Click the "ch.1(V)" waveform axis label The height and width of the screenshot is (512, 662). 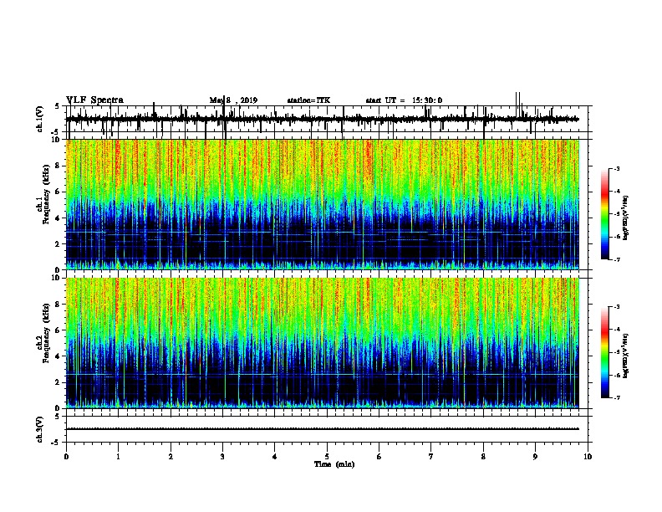(x=40, y=119)
